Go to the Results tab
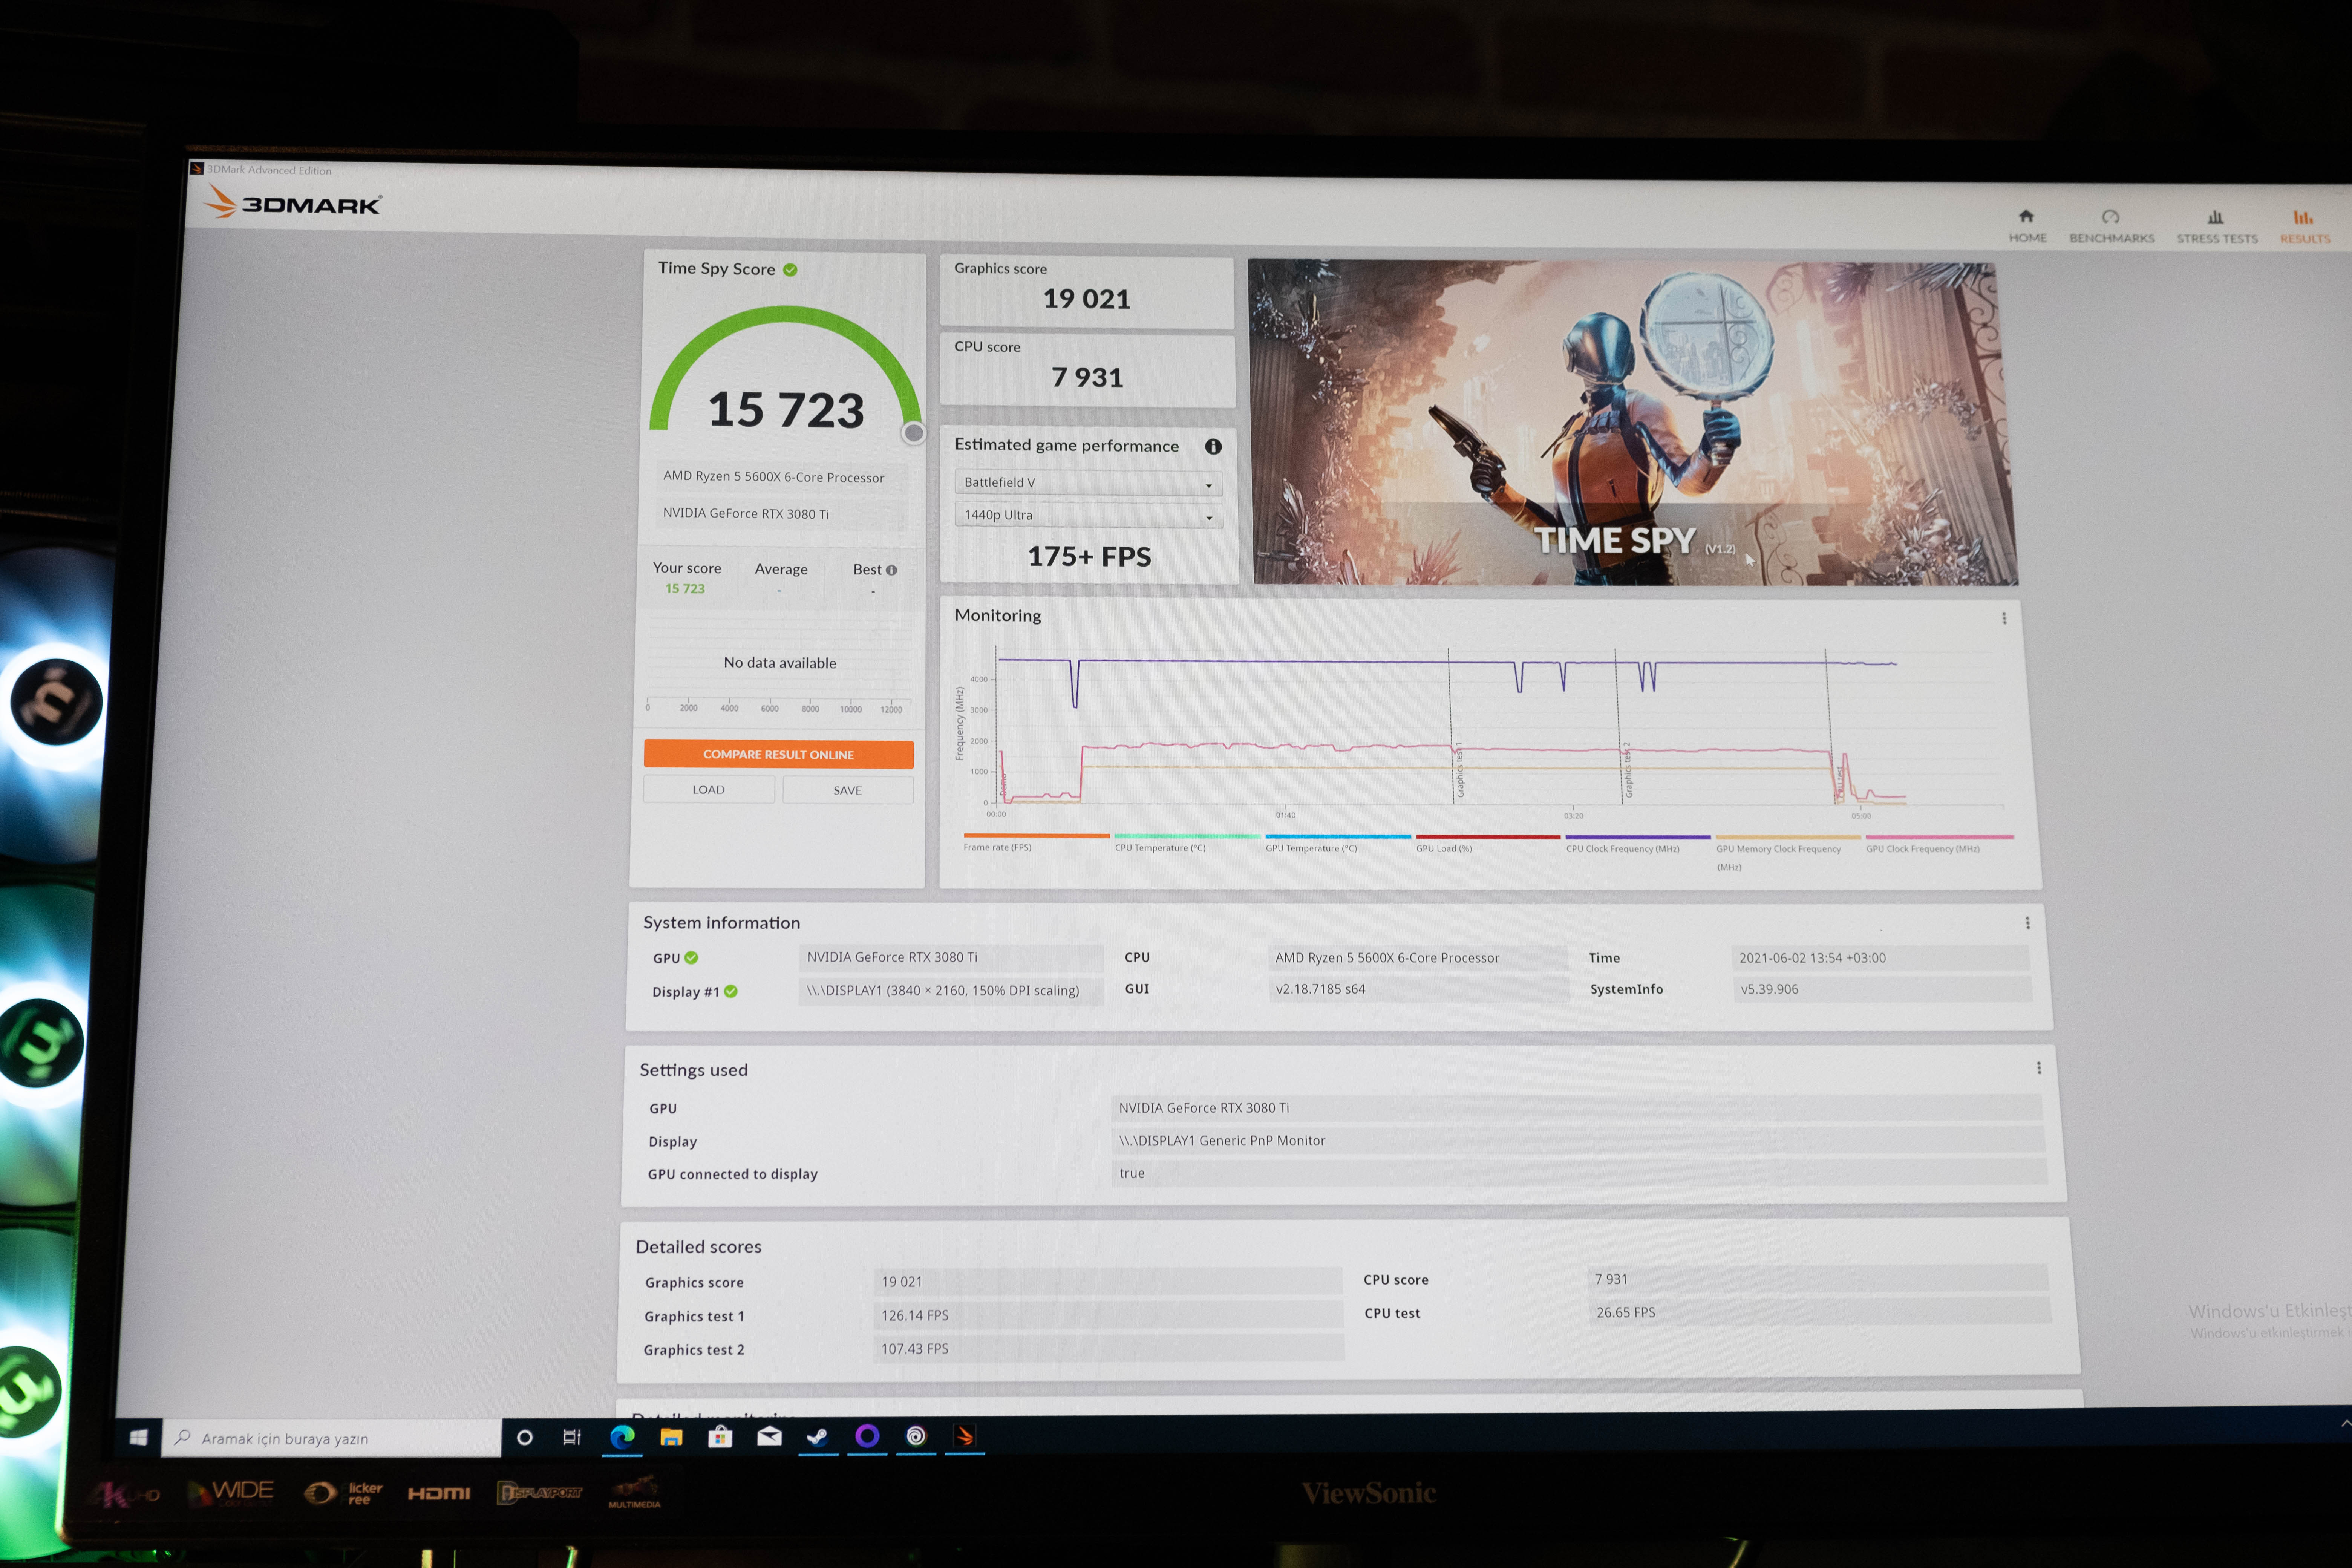The height and width of the screenshot is (1568, 2352). [x=2304, y=227]
